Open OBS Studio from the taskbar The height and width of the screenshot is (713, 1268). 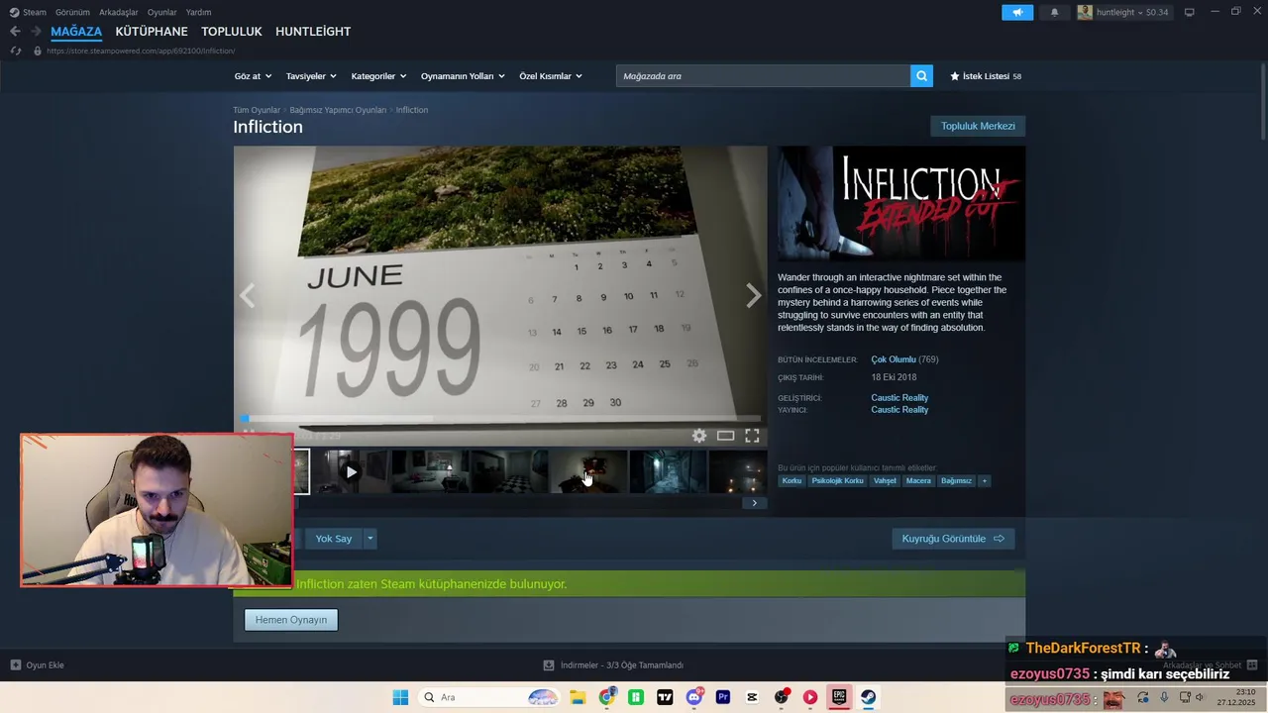[x=782, y=697]
